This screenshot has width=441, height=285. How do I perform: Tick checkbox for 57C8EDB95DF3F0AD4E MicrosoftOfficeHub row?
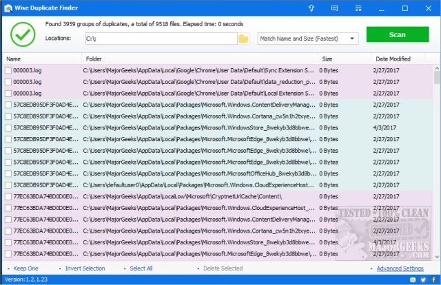point(8,173)
